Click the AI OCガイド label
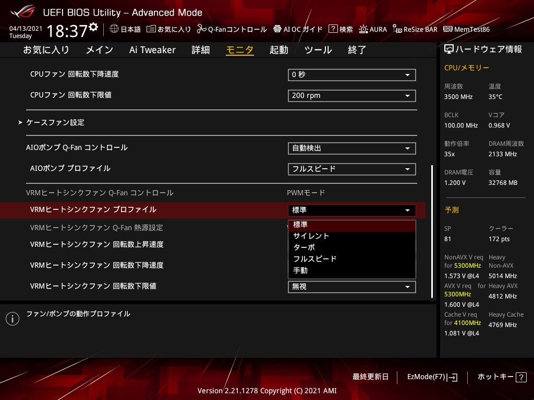 (303, 29)
